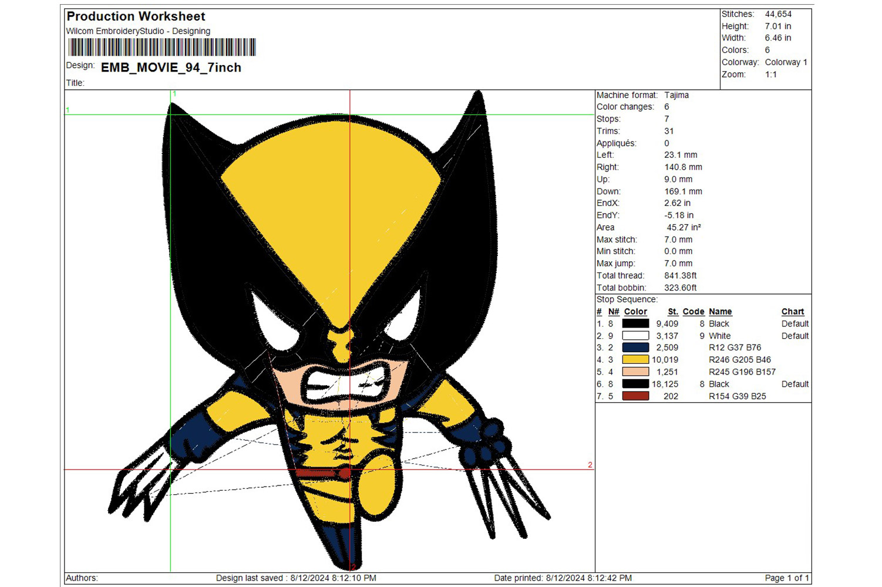This screenshot has width=882, height=587.
Task: Click the Total bobbin value 323.60ft
Action: click(680, 288)
